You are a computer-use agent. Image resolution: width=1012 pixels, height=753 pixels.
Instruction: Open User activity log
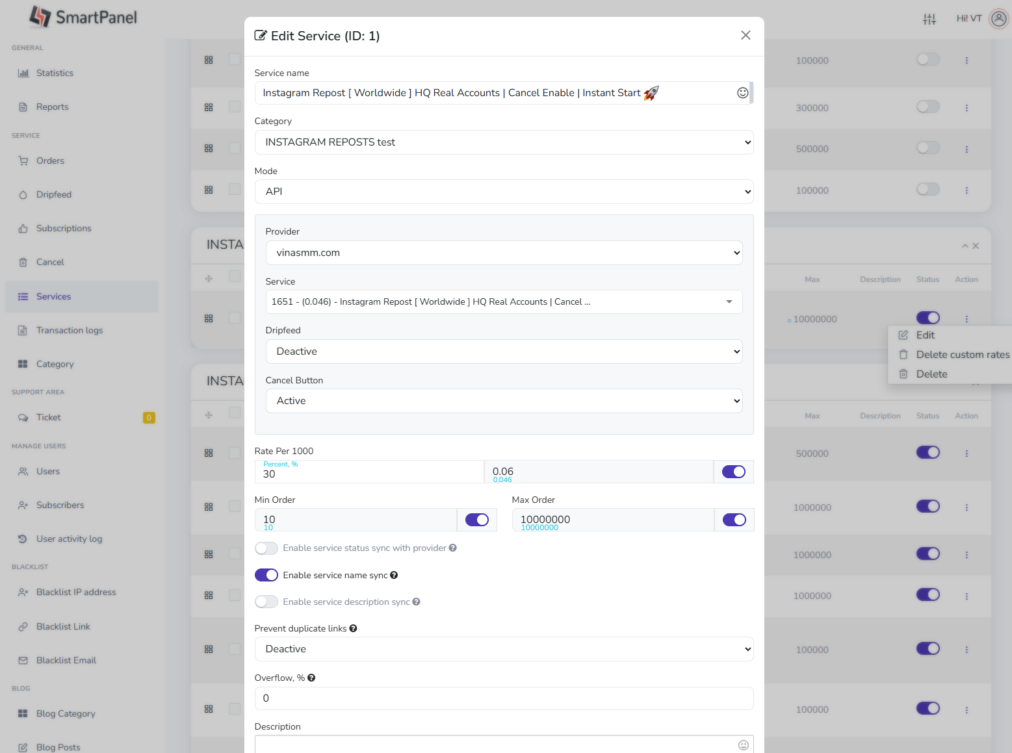tap(68, 539)
